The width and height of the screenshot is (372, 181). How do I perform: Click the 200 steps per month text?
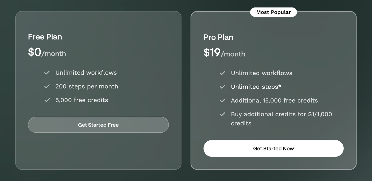click(87, 86)
